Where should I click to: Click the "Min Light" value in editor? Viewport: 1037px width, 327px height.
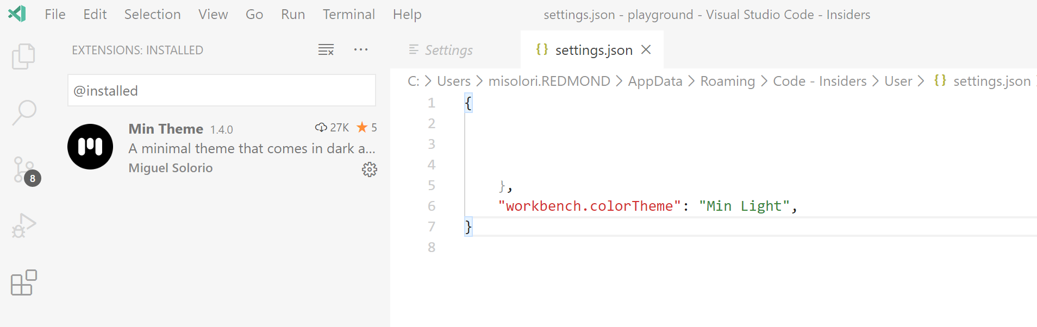744,206
